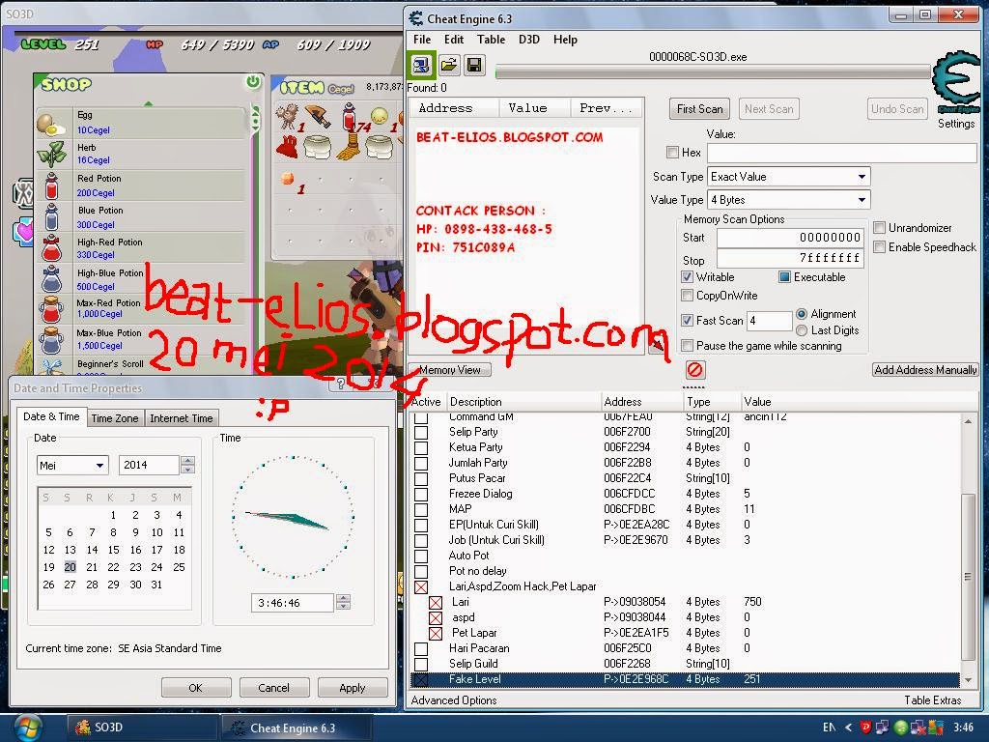
Task: Enable the CopyOnWrite checkbox
Action: (688, 296)
